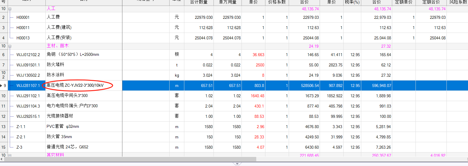Click the 税率(%) column header
The width and height of the screenshot is (468, 166).
click(x=352, y=2)
